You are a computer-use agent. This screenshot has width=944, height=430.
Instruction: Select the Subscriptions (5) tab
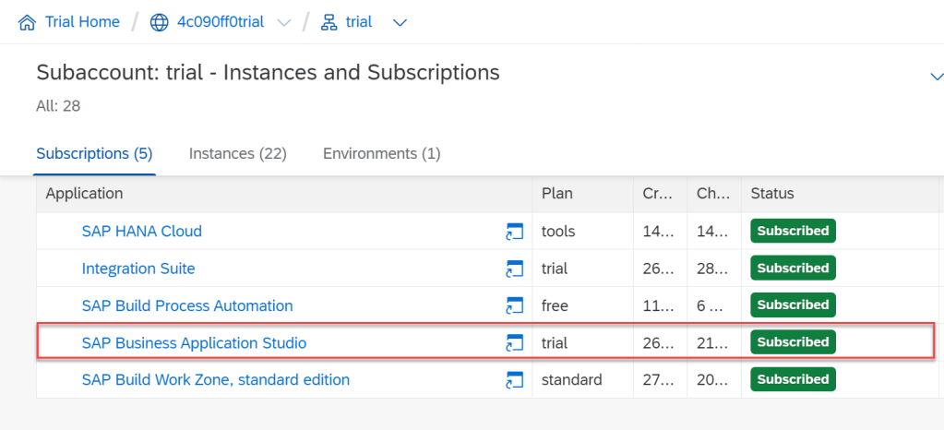point(94,153)
